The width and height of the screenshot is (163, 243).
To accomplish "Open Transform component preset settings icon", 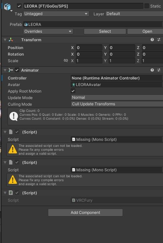I will pos(159,40).
